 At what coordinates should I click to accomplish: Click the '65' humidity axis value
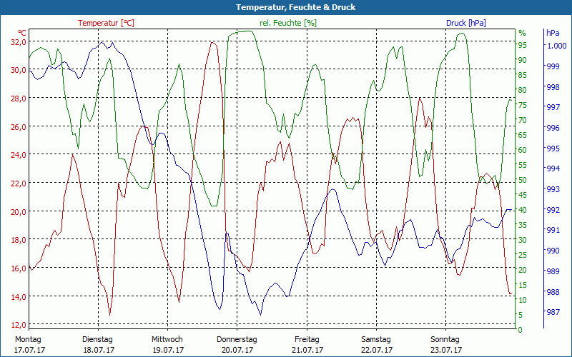click(x=523, y=135)
